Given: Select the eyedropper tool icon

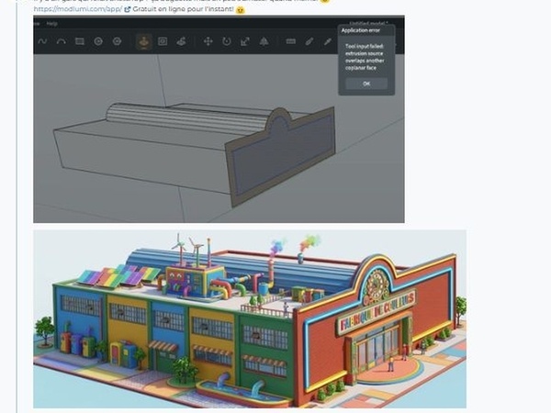Looking at the screenshot, I should coord(328,41).
